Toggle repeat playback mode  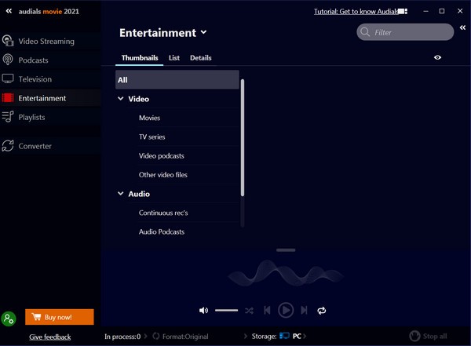322,311
